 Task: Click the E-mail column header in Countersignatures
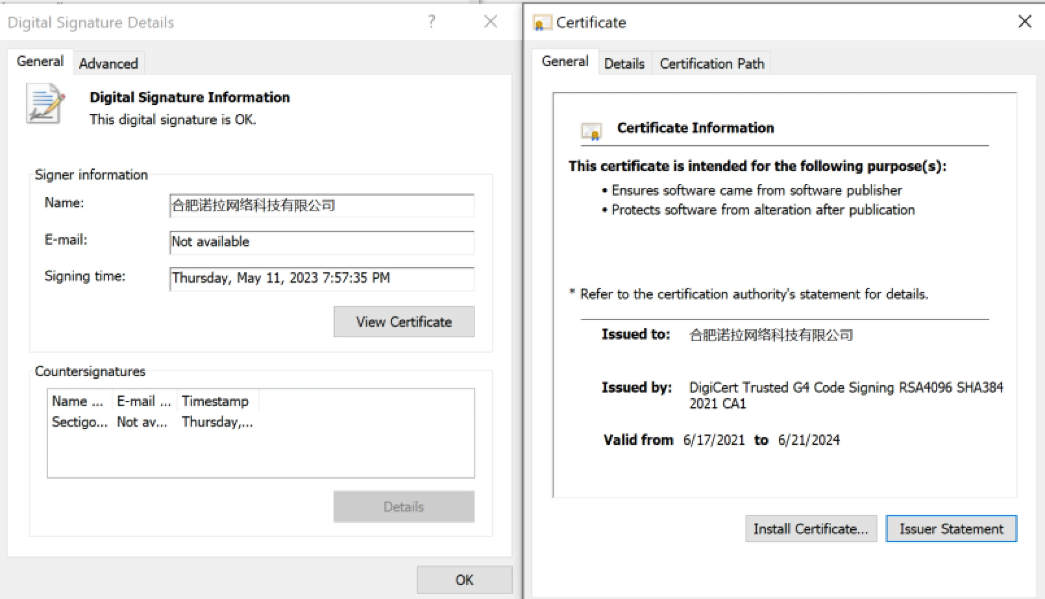145,401
